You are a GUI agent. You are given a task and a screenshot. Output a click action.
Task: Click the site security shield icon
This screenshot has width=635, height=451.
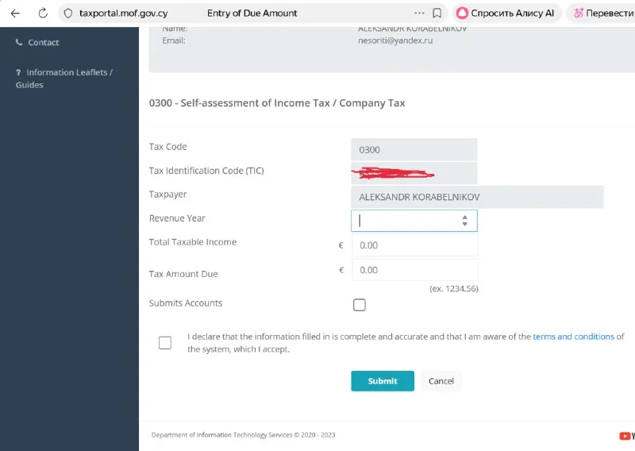pyautogui.click(x=67, y=13)
